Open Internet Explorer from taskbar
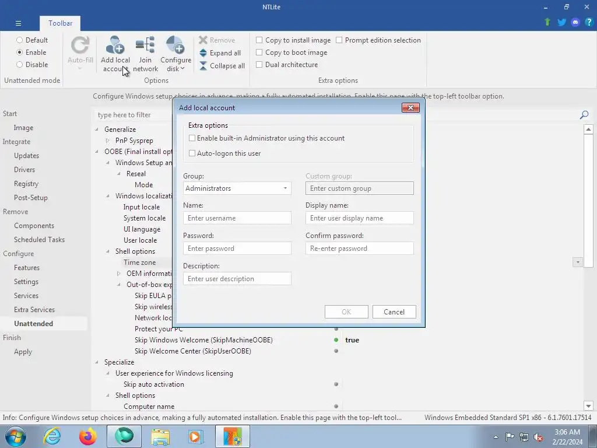This screenshot has width=597, height=448. point(52,436)
